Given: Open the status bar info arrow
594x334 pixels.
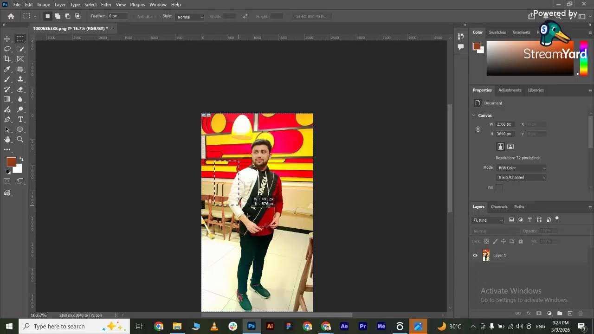Looking at the screenshot, I should [116, 315].
